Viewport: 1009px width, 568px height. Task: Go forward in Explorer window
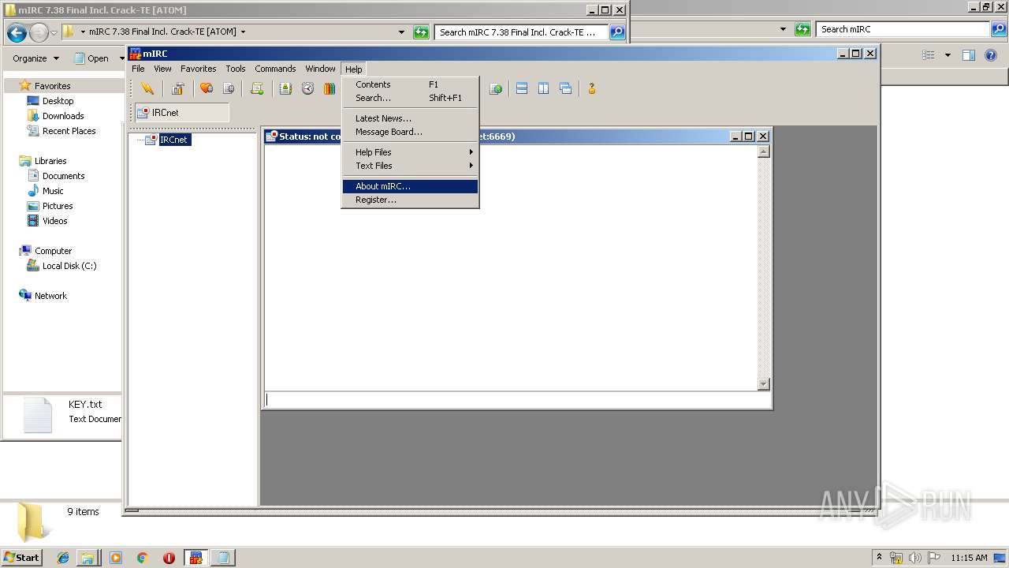[39, 32]
